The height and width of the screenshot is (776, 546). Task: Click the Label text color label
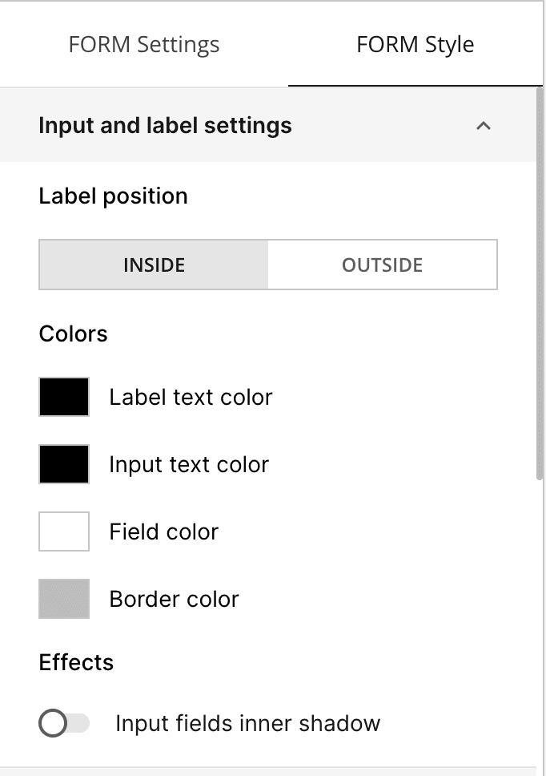191,396
